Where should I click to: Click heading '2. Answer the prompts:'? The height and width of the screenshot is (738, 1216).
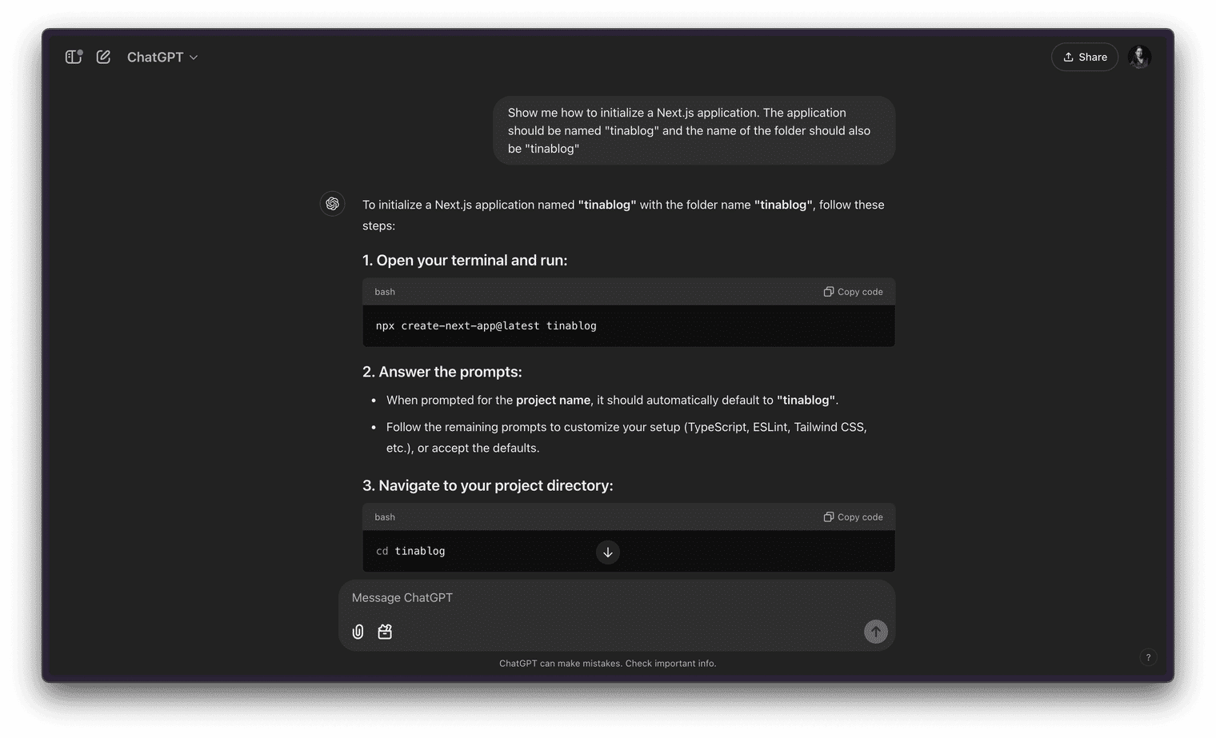click(x=442, y=372)
